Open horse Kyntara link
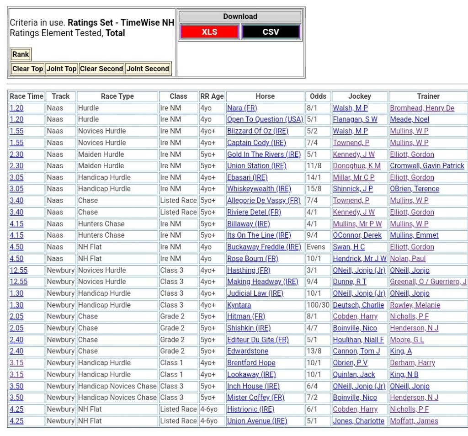Screen dimensions: 468x436 click(x=239, y=305)
